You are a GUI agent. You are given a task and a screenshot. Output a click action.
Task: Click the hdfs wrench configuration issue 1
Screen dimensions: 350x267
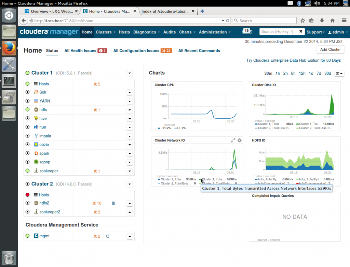click(97, 110)
